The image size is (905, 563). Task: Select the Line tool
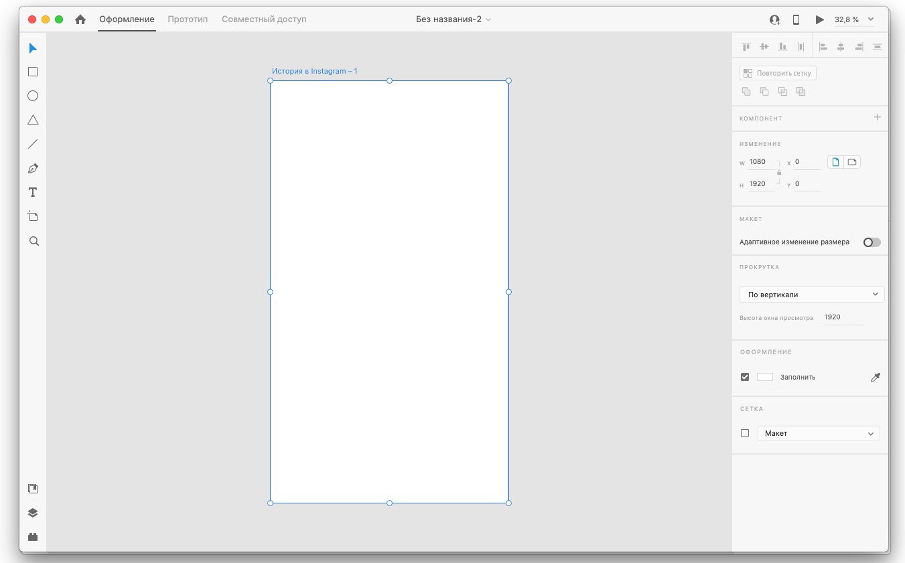coord(33,145)
